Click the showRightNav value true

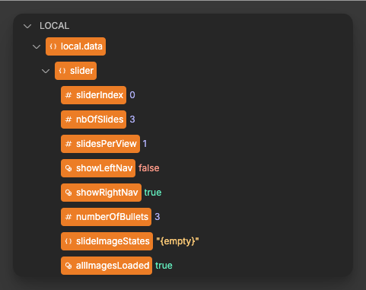[x=153, y=193]
